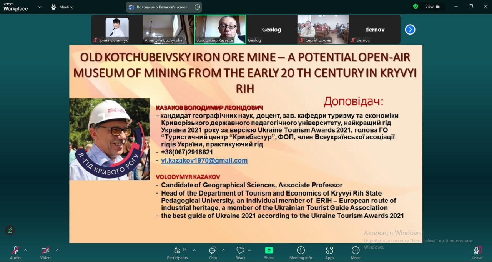Screen dimensions: 492x262
Task: Click the annotation pencil icon
Action: click(x=10, y=230)
